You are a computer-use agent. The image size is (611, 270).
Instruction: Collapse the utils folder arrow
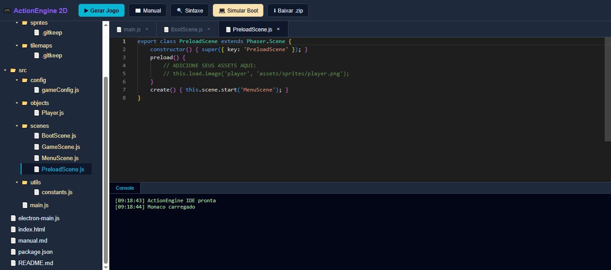(x=17, y=182)
